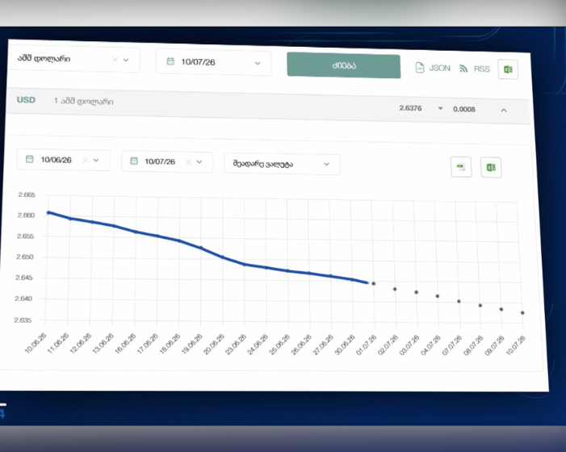Clear the chart end date 10/07/26
The height and width of the screenshot is (452, 566).
[x=188, y=162]
